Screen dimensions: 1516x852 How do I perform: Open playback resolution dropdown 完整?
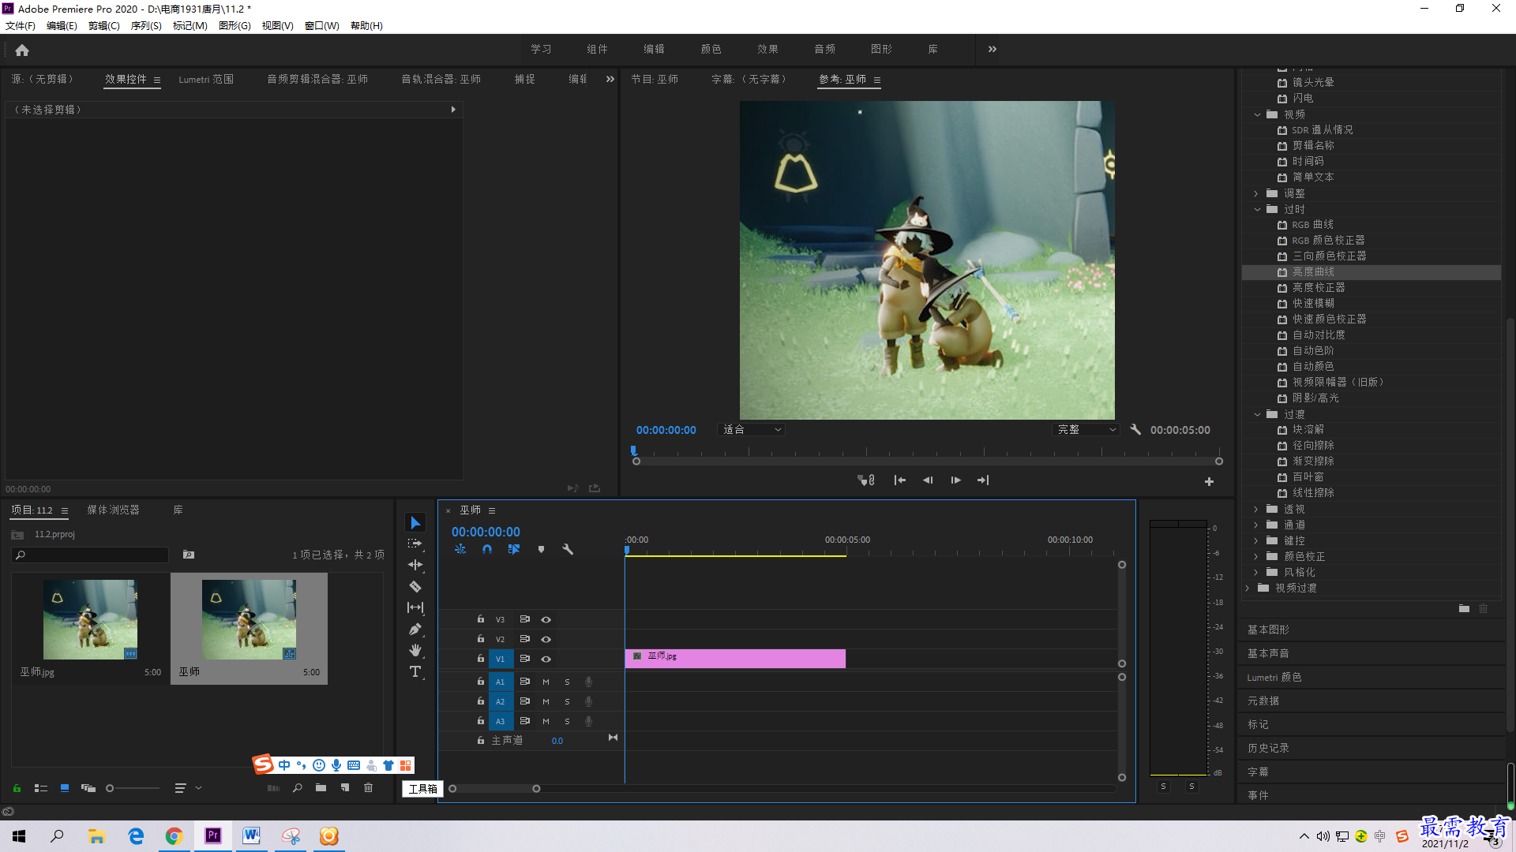point(1087,430)
